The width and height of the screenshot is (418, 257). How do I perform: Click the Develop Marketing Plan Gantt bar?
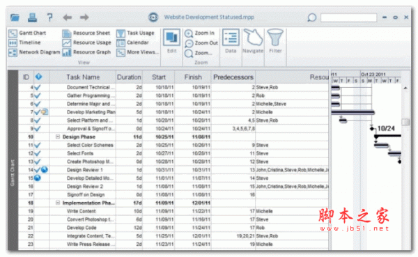353,113
